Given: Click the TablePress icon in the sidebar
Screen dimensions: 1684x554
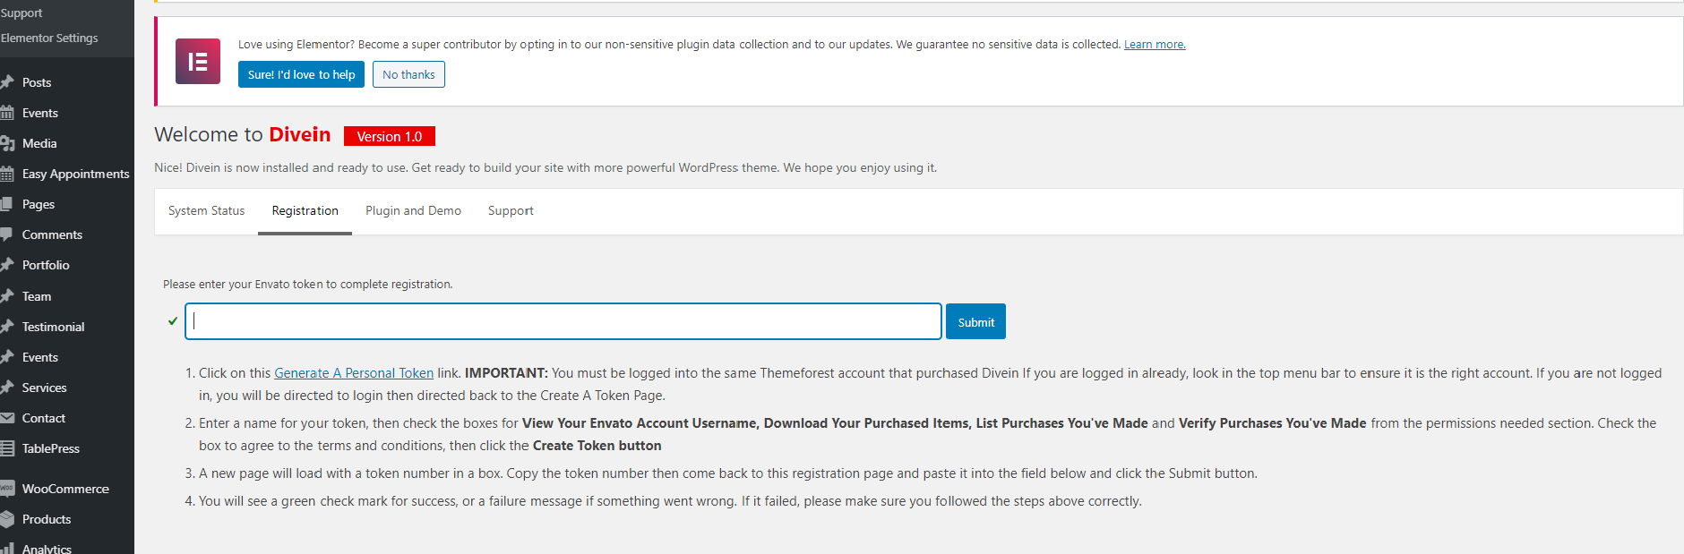Looking at the screenshot, I should [7, 448].
